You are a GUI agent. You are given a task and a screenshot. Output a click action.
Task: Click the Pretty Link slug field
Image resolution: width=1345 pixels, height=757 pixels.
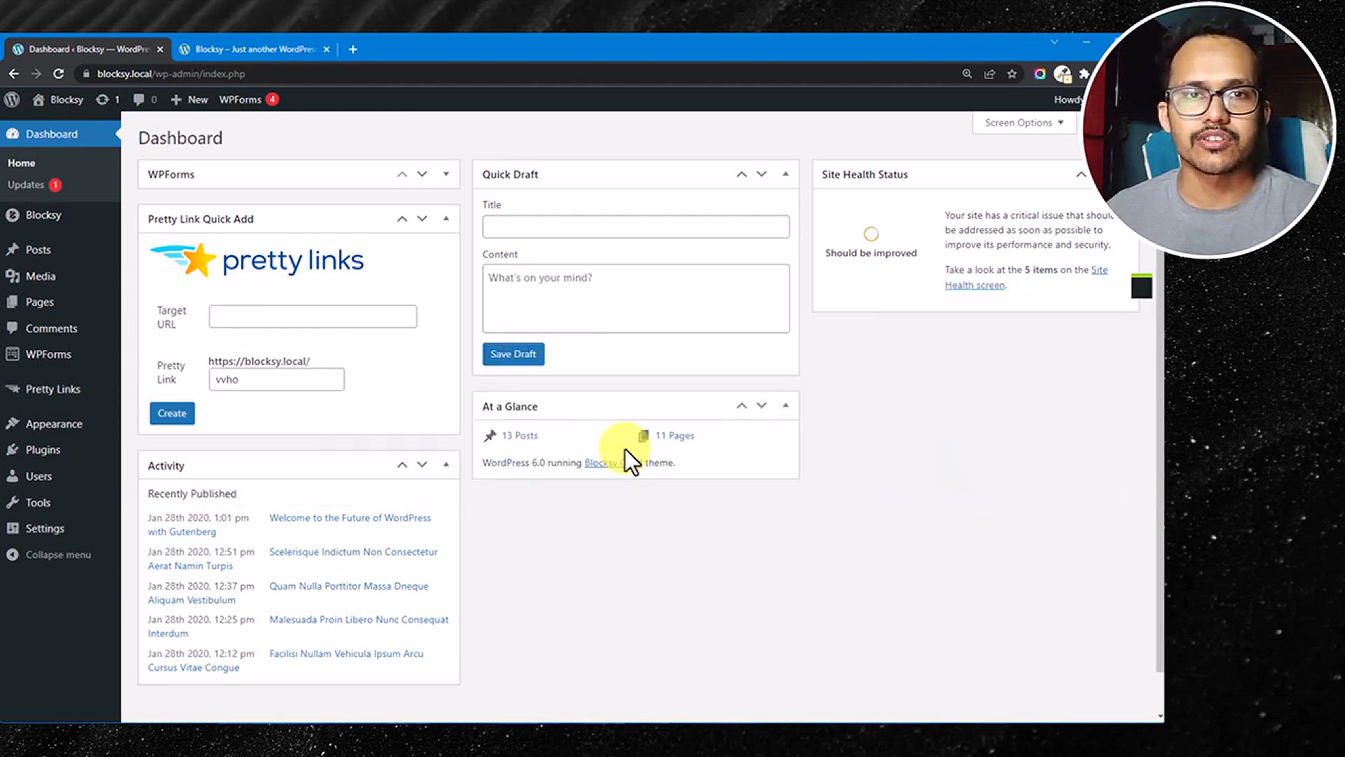(x=277, y=379)
